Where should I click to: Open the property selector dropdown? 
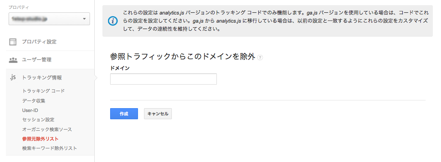click(49, 19)
